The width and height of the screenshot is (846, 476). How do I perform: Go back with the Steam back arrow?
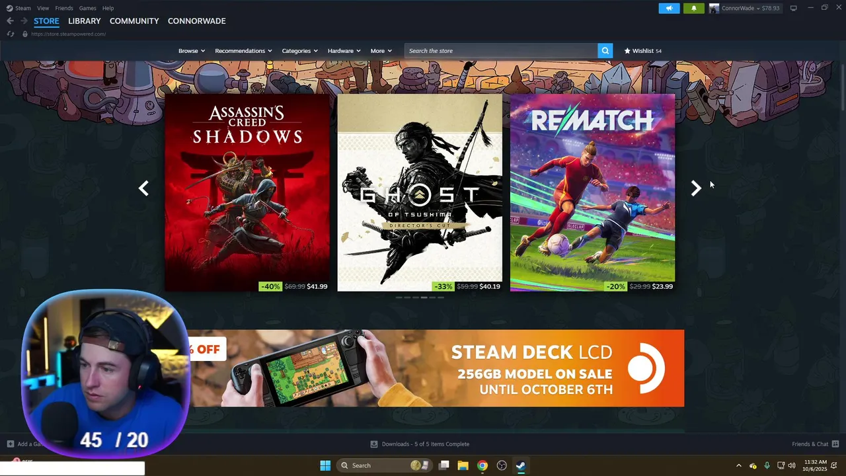(10, 21)
